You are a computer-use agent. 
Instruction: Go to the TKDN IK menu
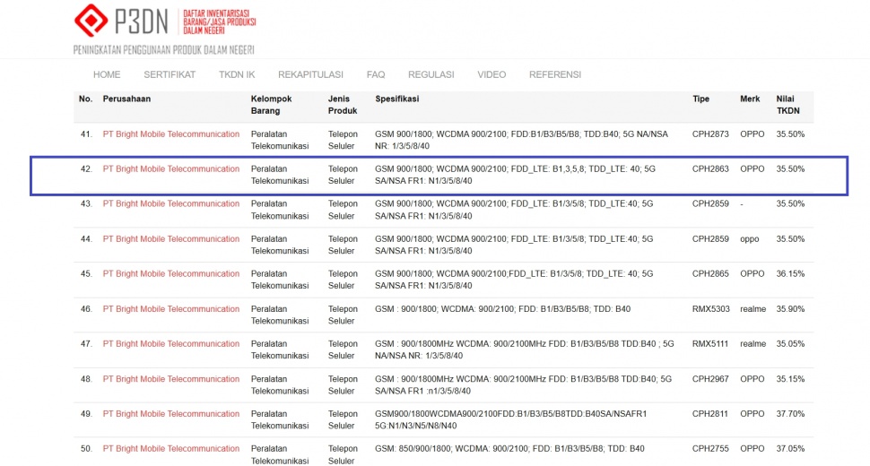click(x=237, y=74)
